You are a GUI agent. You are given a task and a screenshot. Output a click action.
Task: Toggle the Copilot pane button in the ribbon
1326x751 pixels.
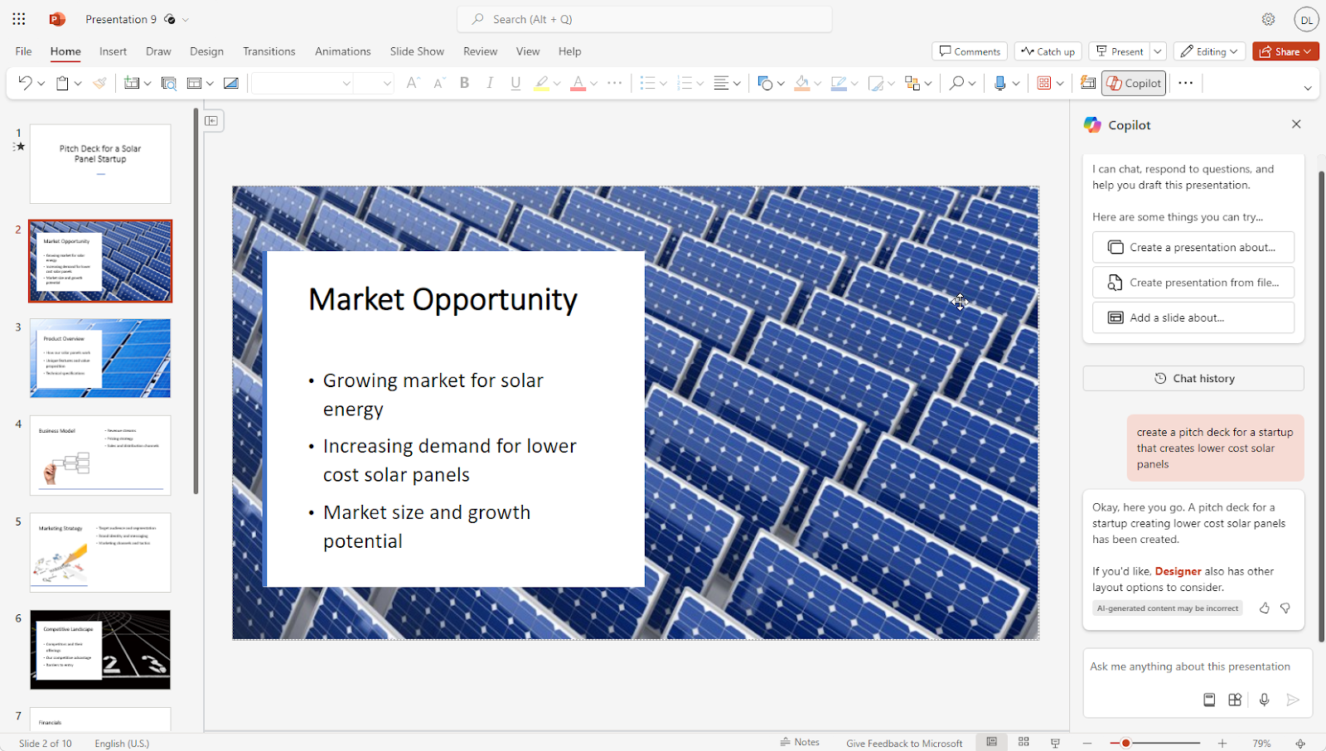coord(1134,83)
